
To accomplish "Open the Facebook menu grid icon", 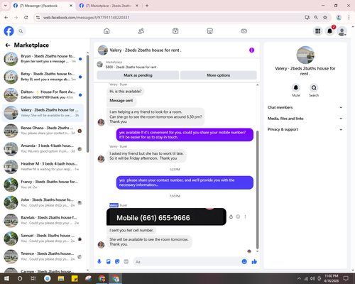I will [x=318, y=31].
